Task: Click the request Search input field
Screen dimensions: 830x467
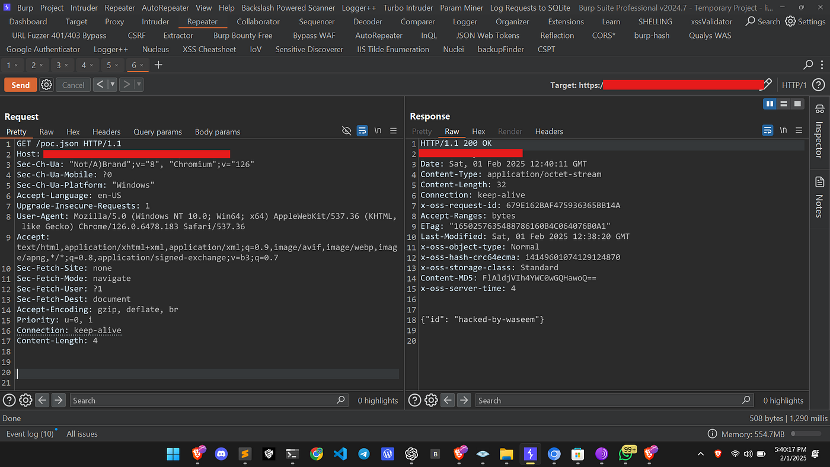Action: point(209,400)
